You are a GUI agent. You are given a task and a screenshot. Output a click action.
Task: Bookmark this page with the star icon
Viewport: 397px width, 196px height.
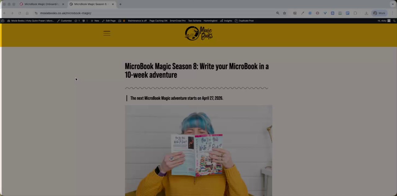pyautogui.click(x=284, y=13)
